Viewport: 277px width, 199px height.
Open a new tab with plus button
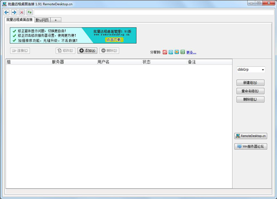[x=55, y=20]
